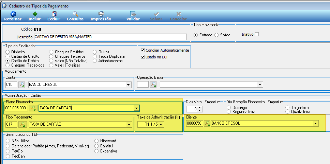330x164 pixels.
Task: Select Segunda-feira generation day
Action: 229,112
